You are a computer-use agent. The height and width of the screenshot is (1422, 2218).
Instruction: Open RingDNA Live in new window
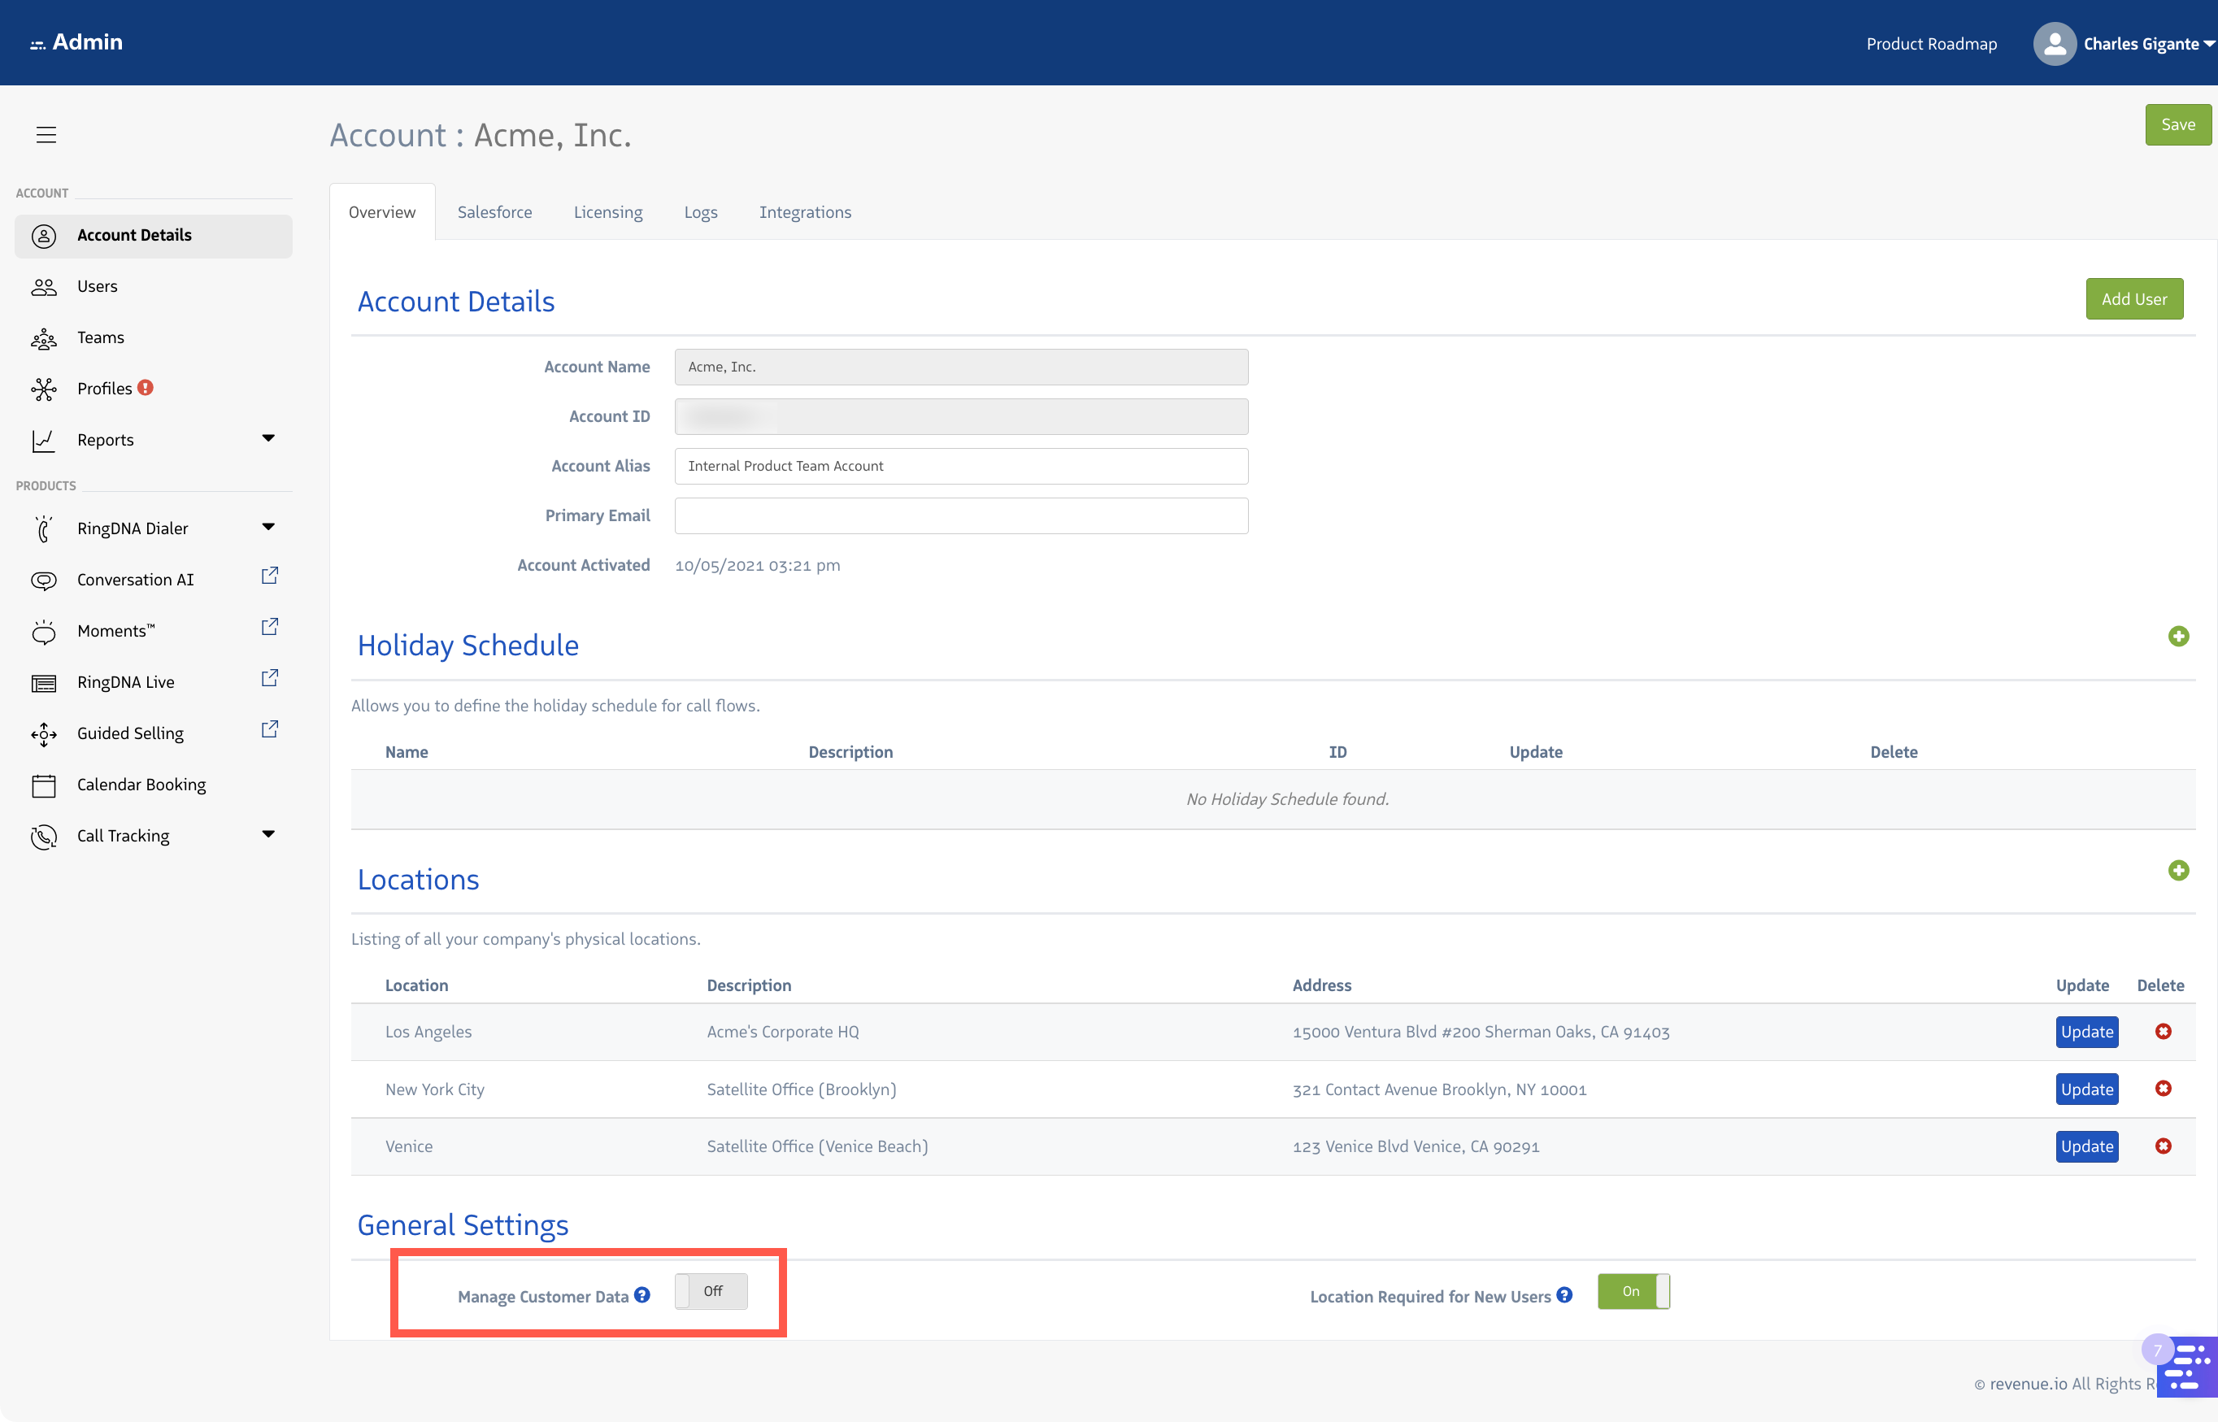click(268, 678)
